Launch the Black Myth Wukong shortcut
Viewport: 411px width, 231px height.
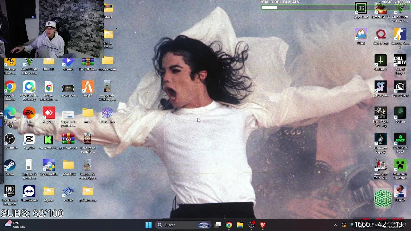pyautogui.click(x=380, y=117)
